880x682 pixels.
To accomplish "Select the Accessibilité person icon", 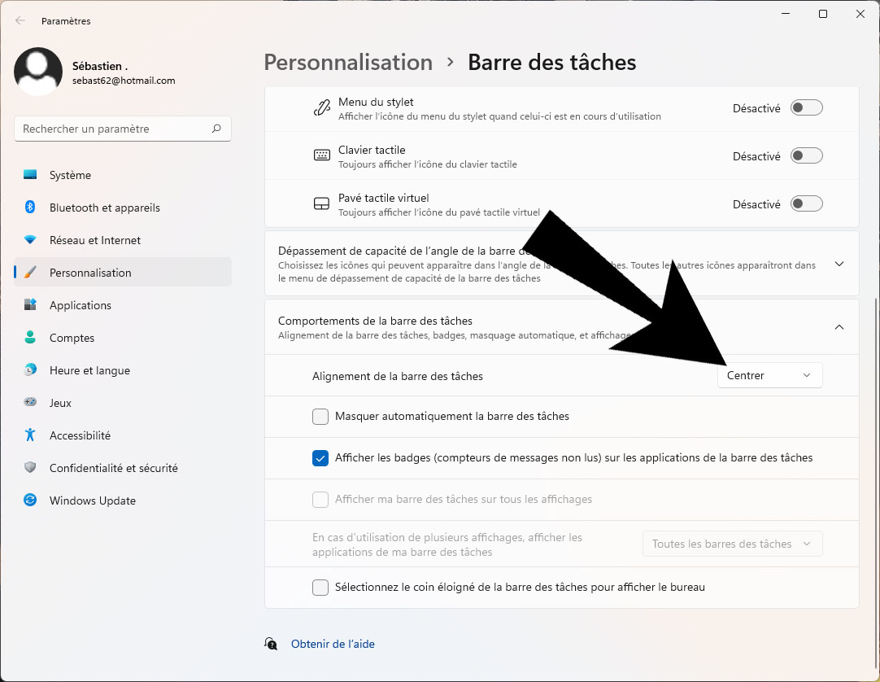I will coord(30,435).
